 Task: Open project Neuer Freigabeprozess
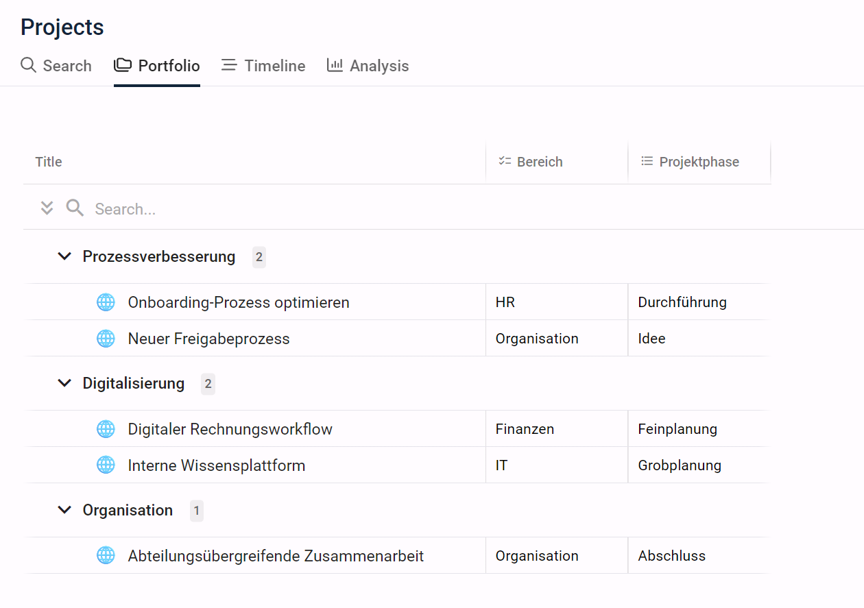(x=209, y=339)
